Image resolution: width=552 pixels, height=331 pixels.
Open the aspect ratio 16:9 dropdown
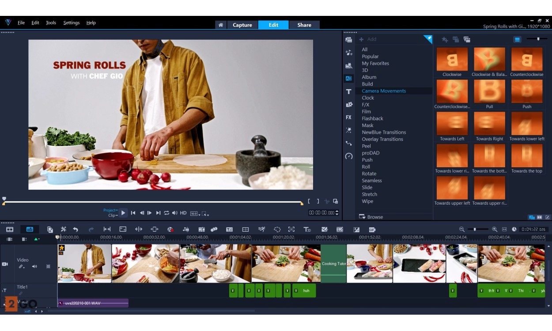coord(195,214)
